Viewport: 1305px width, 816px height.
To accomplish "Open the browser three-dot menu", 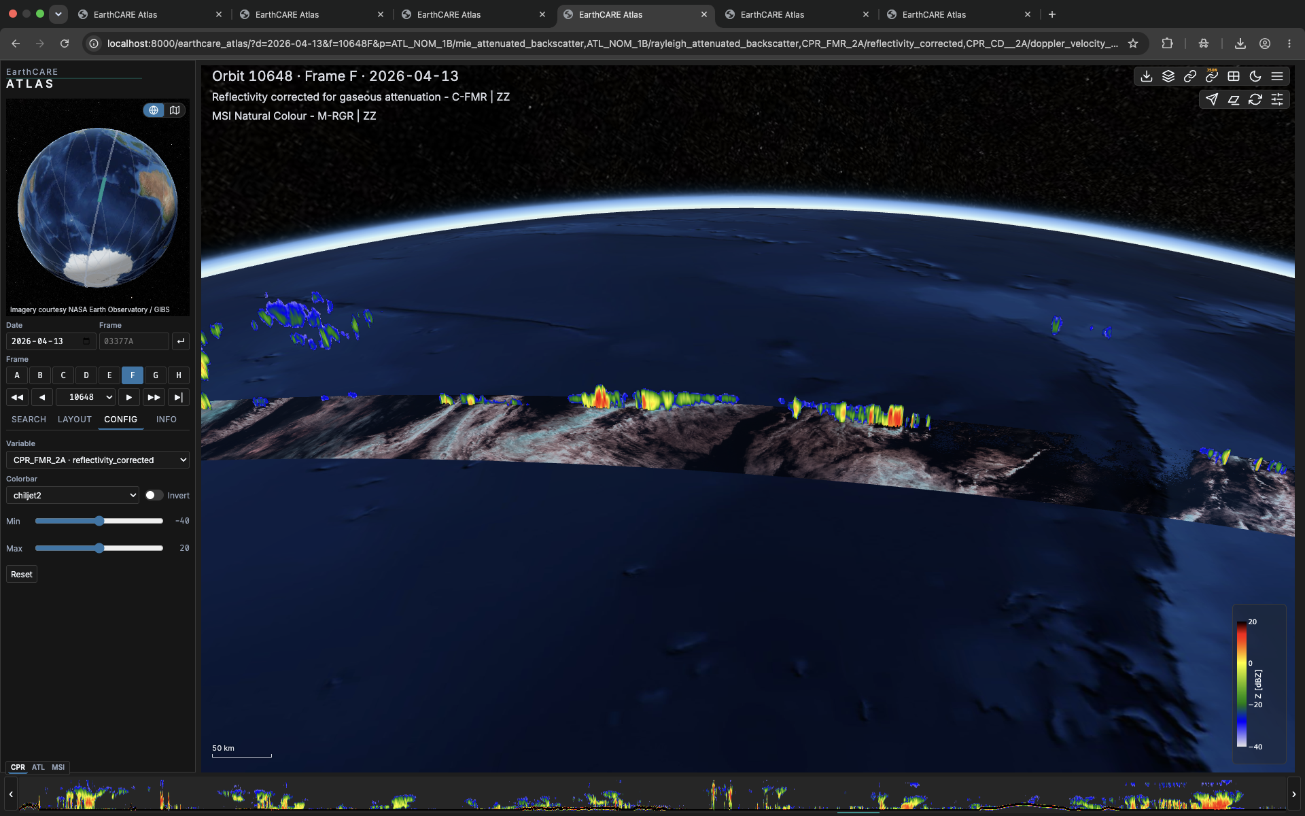I will (1289, 44).
